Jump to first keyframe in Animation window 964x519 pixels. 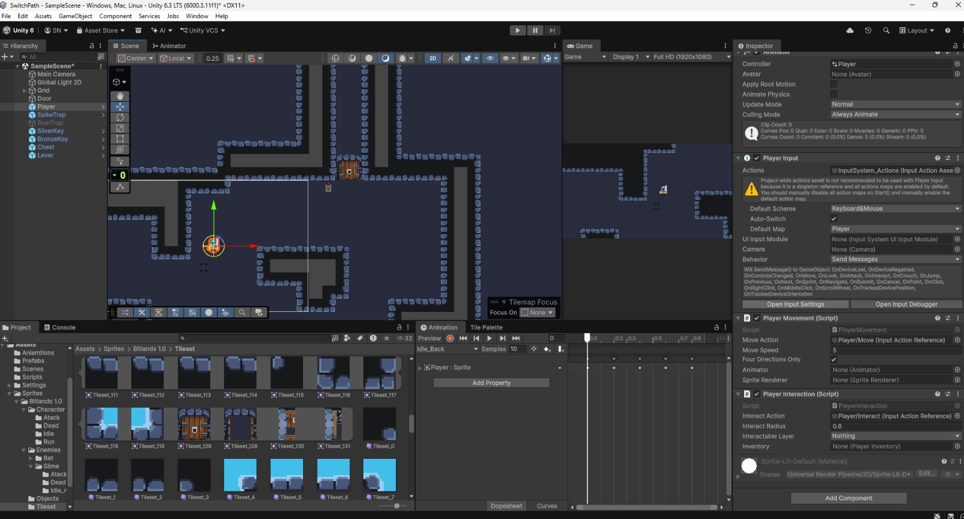[x=463, y=338]
